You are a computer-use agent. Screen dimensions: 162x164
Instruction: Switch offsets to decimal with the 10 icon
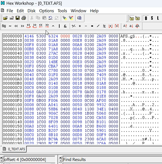[137, 18]
